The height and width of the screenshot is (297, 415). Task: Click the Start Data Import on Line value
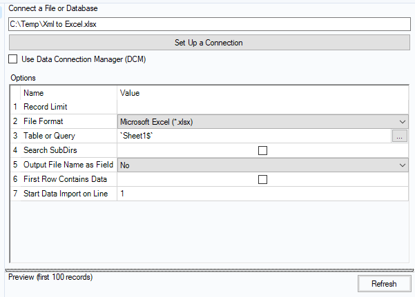pyautogui.click(x=262, y=194)
